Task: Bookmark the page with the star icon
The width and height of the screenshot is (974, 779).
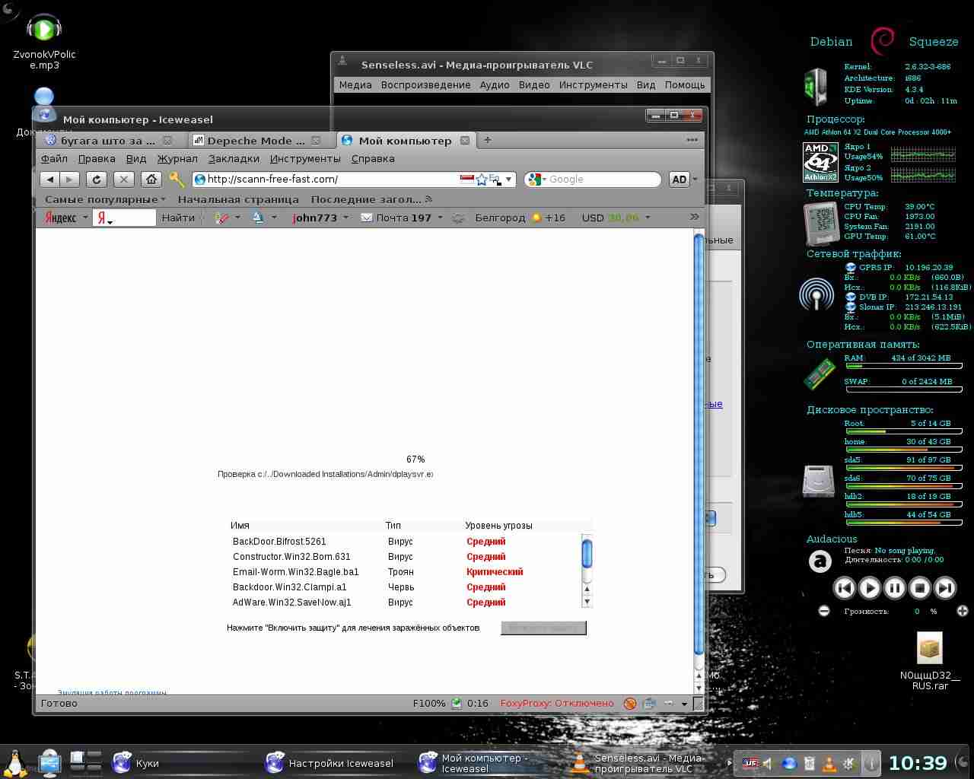Action: point(482,180)
